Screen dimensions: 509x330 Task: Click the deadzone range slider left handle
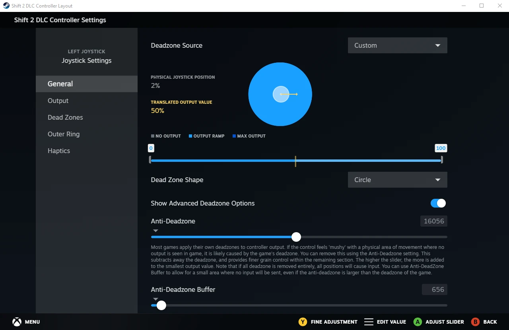point(150,160)
